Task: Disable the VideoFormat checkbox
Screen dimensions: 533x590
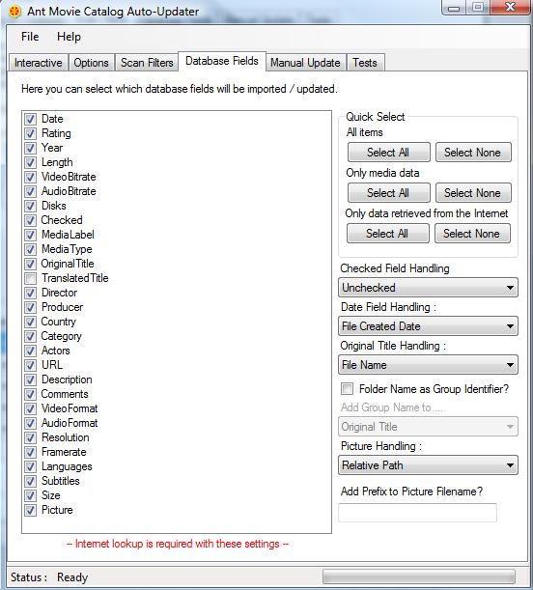Action: tap(31, 409)
